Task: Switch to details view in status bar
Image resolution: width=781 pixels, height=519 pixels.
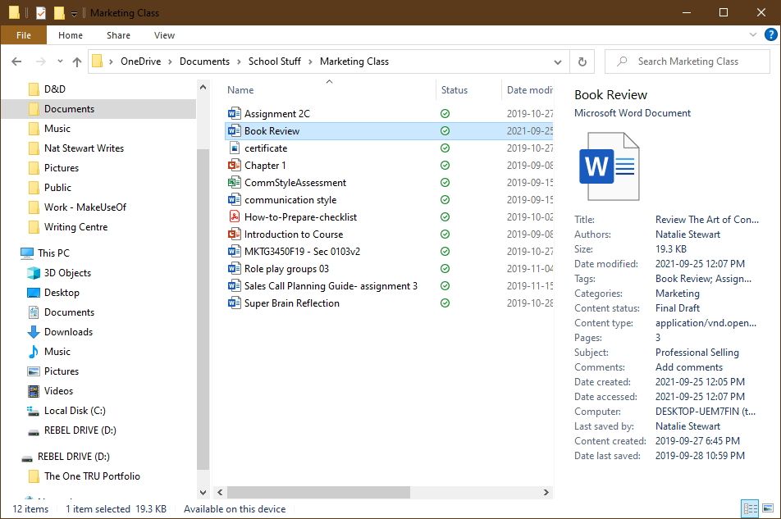Action: tap(751, 508)
